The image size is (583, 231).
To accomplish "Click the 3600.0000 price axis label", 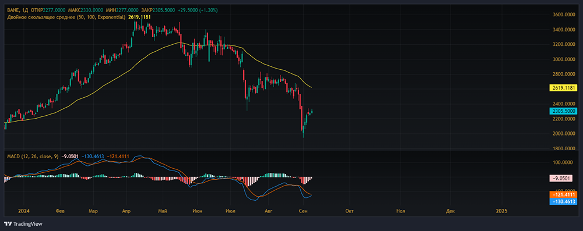I will point(564,15).
